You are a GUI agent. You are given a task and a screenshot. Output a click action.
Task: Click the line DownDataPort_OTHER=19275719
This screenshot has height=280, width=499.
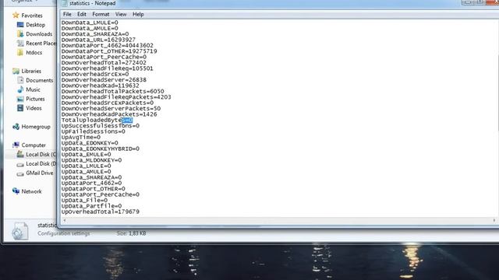point(109,51)
